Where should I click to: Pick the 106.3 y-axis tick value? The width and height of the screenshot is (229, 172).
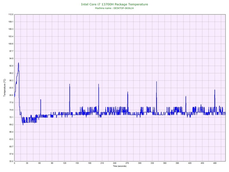coord(11,29)
